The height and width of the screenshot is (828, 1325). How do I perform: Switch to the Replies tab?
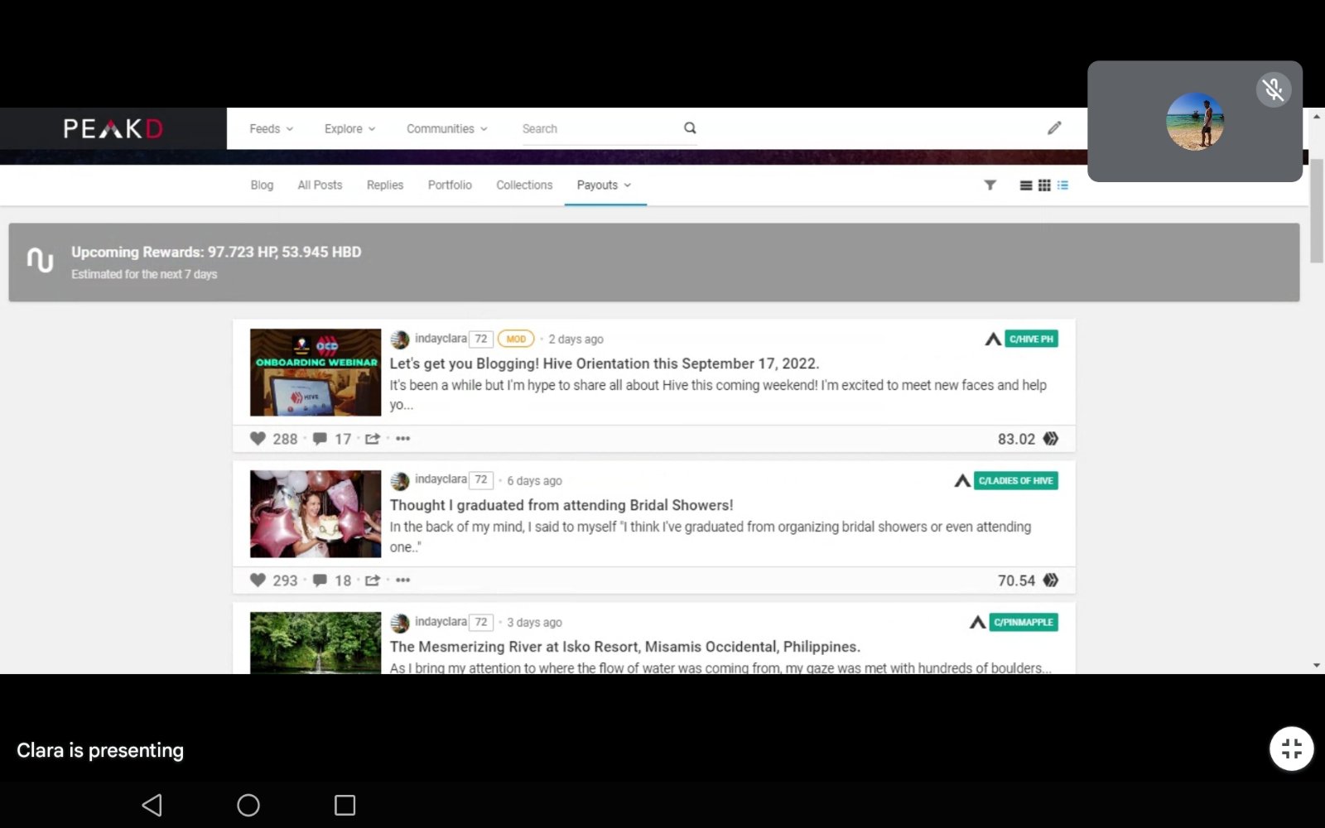click(x=385, y=185)
